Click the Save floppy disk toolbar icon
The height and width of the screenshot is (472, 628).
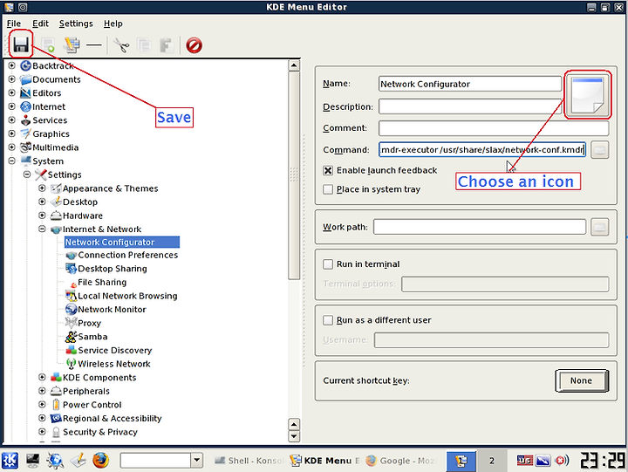coord(21,44)
